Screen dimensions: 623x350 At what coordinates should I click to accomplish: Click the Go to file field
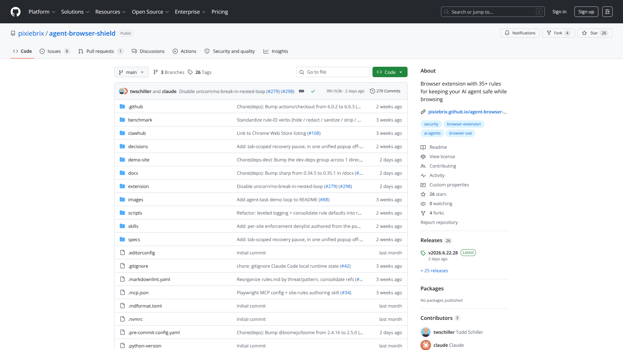pos(333,72)
